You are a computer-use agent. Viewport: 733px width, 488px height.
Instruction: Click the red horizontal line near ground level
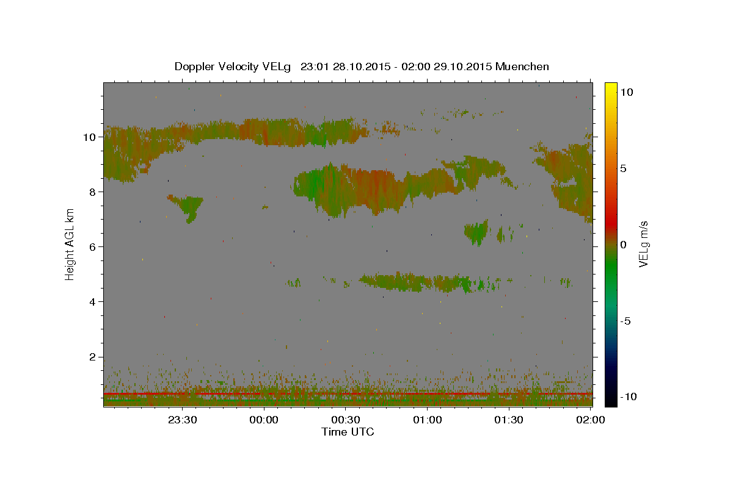[348, 394]
